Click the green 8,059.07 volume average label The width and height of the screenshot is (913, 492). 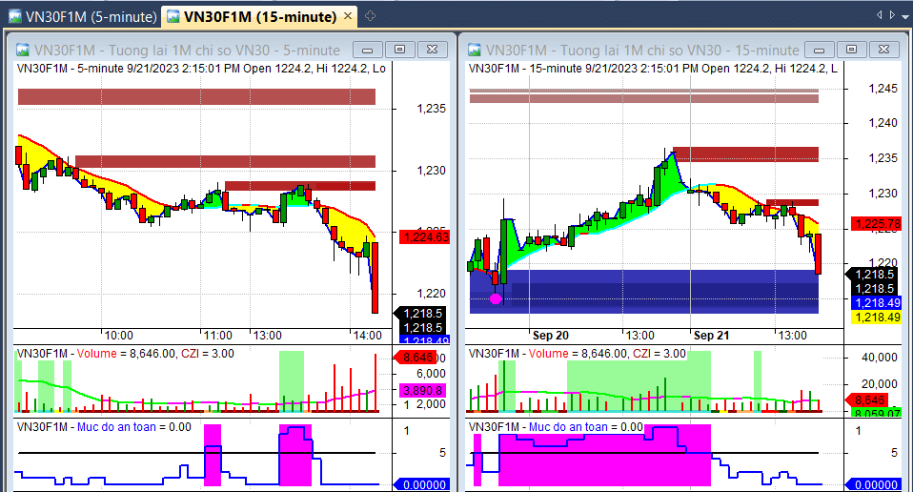(x=877, y=413)
